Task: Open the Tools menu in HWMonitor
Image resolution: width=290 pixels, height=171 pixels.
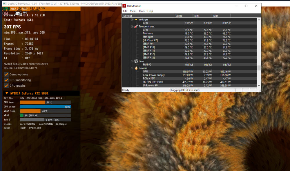Action: coord(142,11)
